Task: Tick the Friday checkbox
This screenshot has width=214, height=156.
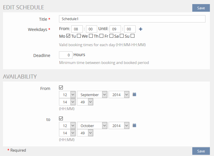Action: [x=112, y=36]
